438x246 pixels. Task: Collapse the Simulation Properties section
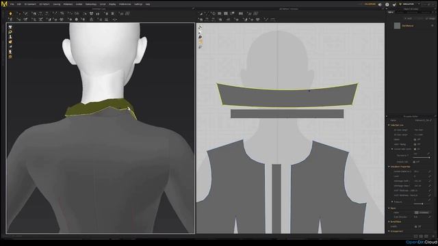pos(389,167)
